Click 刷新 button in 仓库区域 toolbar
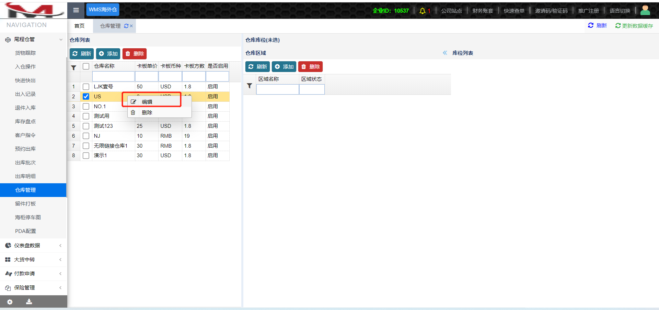The height and width of the screenshot is (310, 659). coord(257,66)
